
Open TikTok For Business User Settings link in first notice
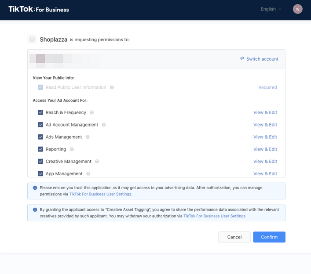click(x=100, y=194)
